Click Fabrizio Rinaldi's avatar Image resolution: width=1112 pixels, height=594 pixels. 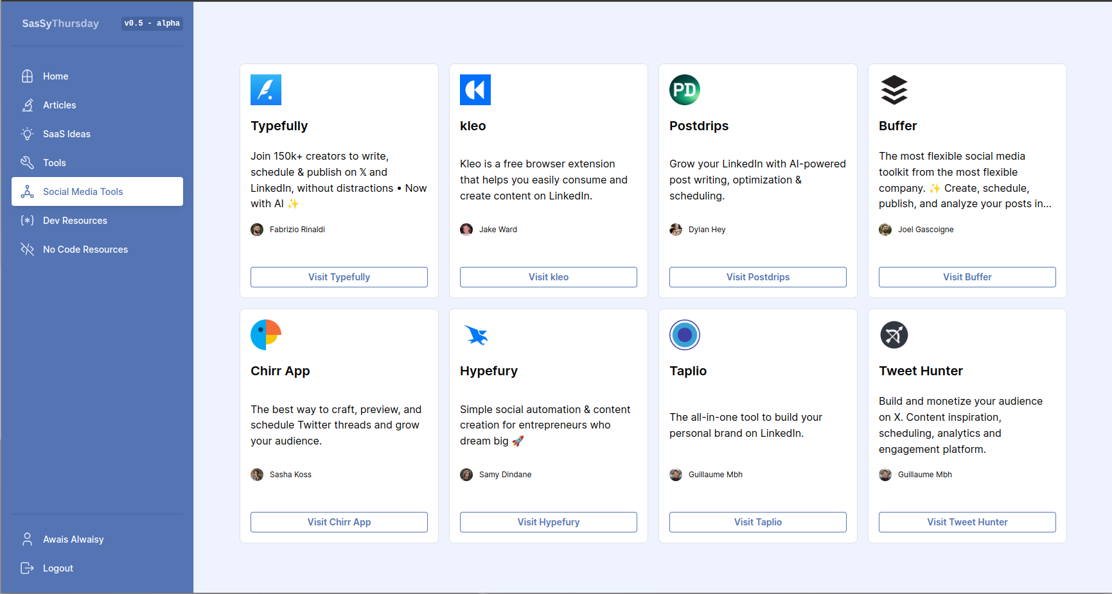[x=257, y=230]
